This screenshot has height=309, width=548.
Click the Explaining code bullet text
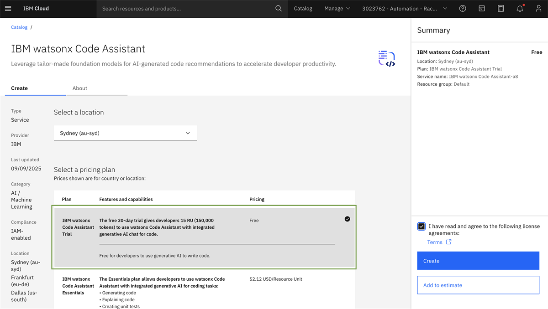[117, 300]
